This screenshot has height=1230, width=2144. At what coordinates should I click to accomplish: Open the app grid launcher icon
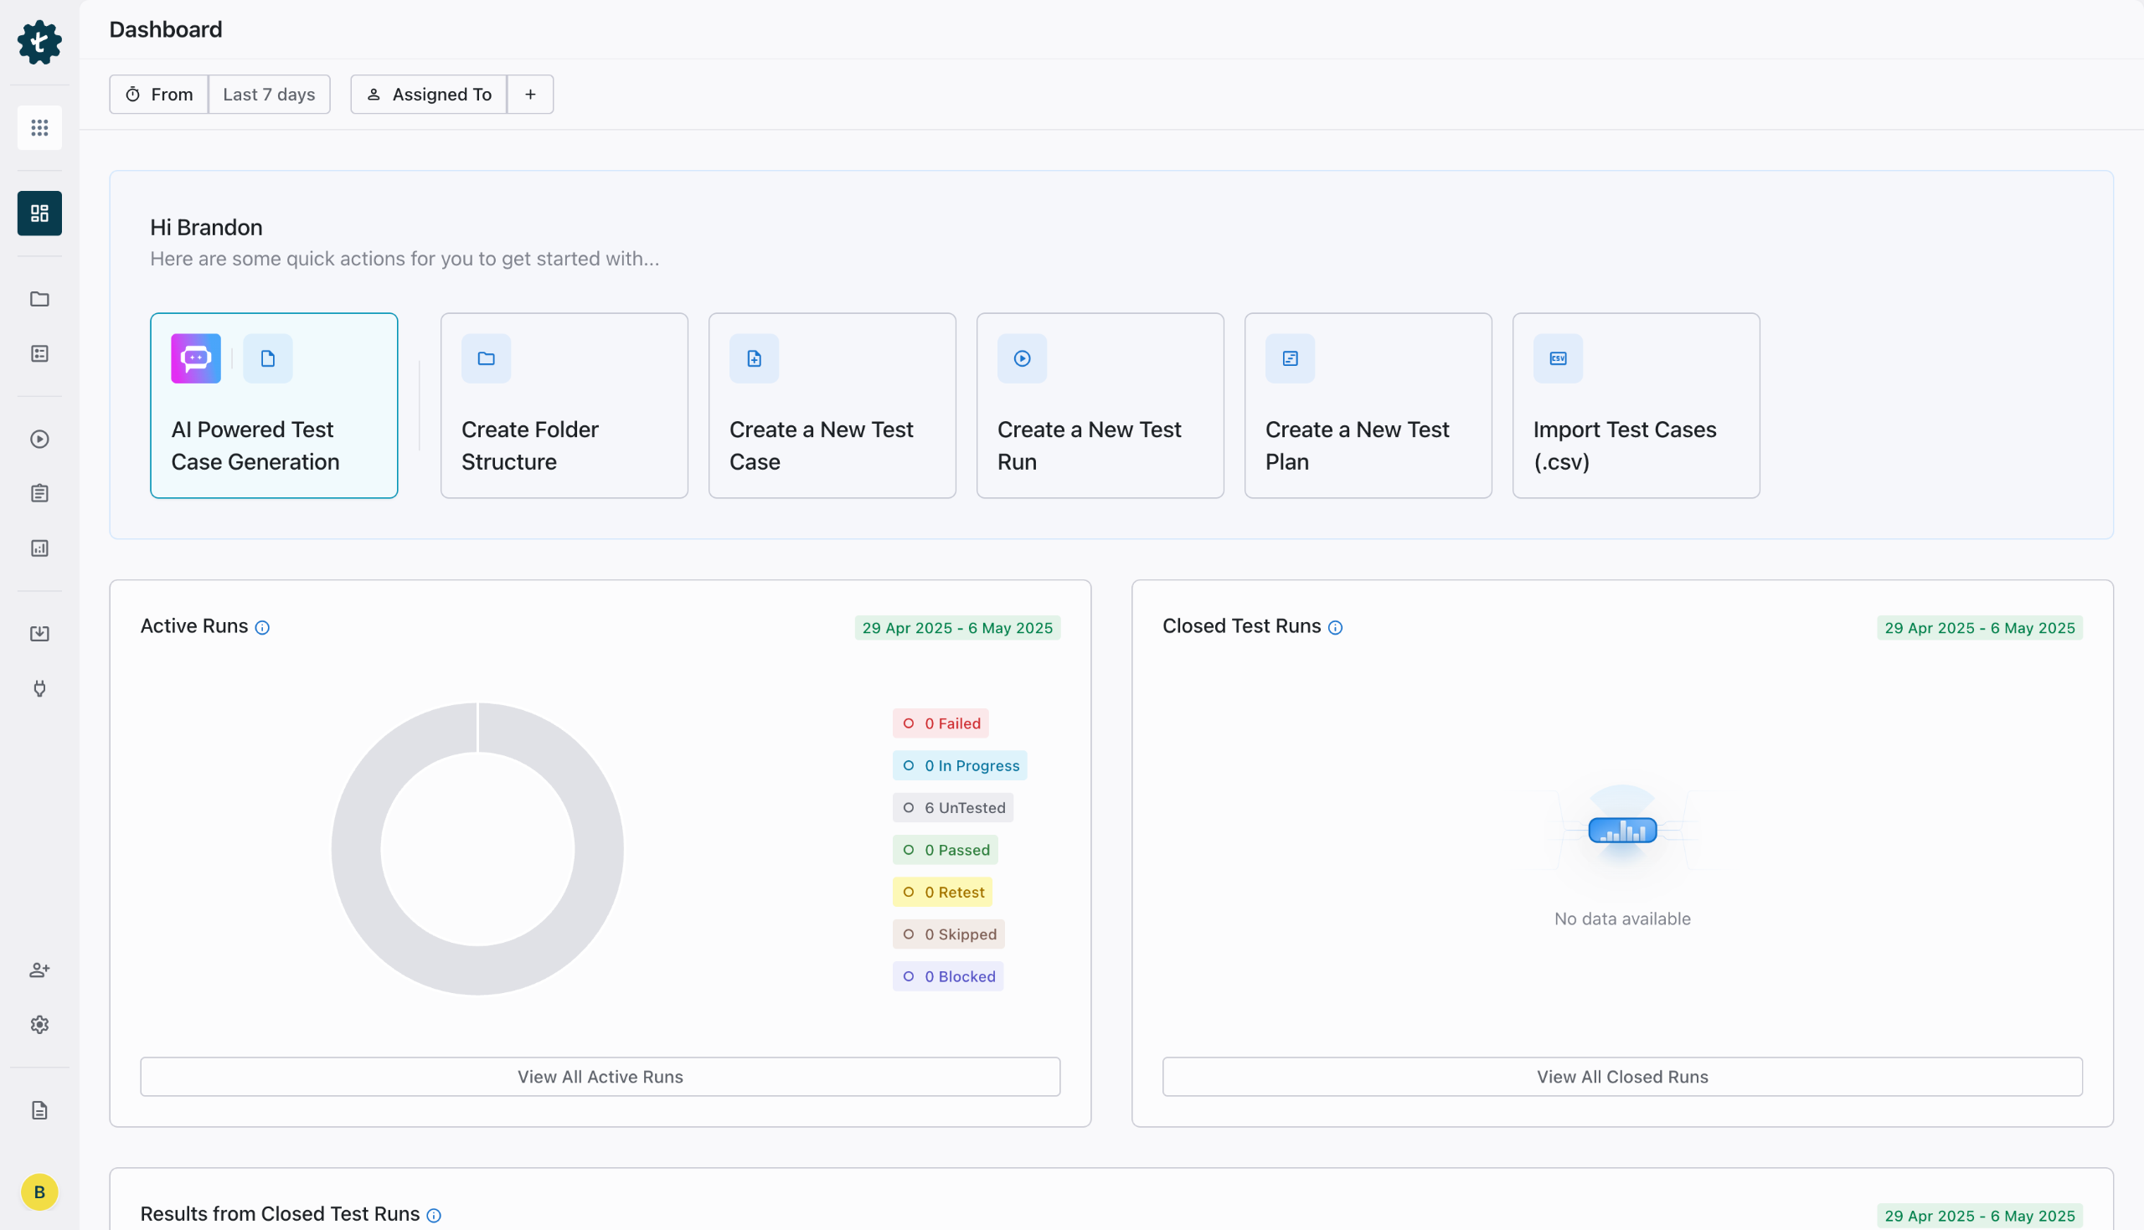point(39,127)
